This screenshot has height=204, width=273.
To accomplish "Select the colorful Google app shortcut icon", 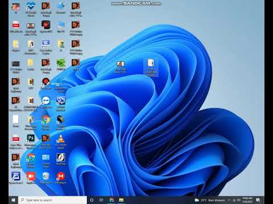I will 31,158.
